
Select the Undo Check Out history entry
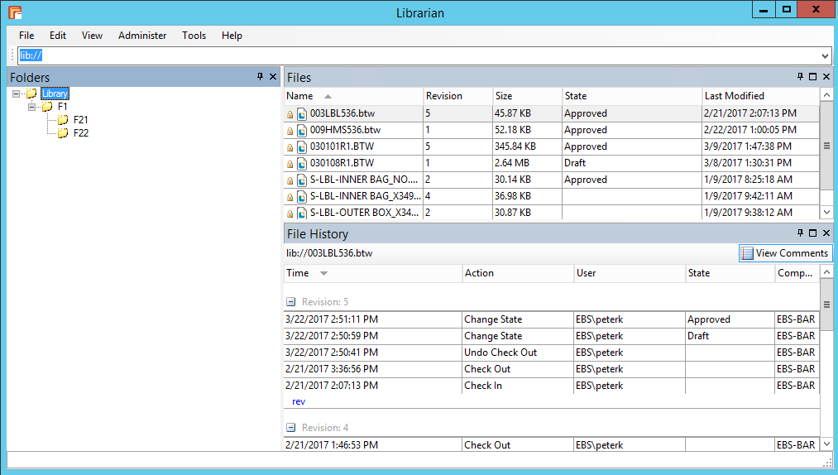[x=551, y=353]
